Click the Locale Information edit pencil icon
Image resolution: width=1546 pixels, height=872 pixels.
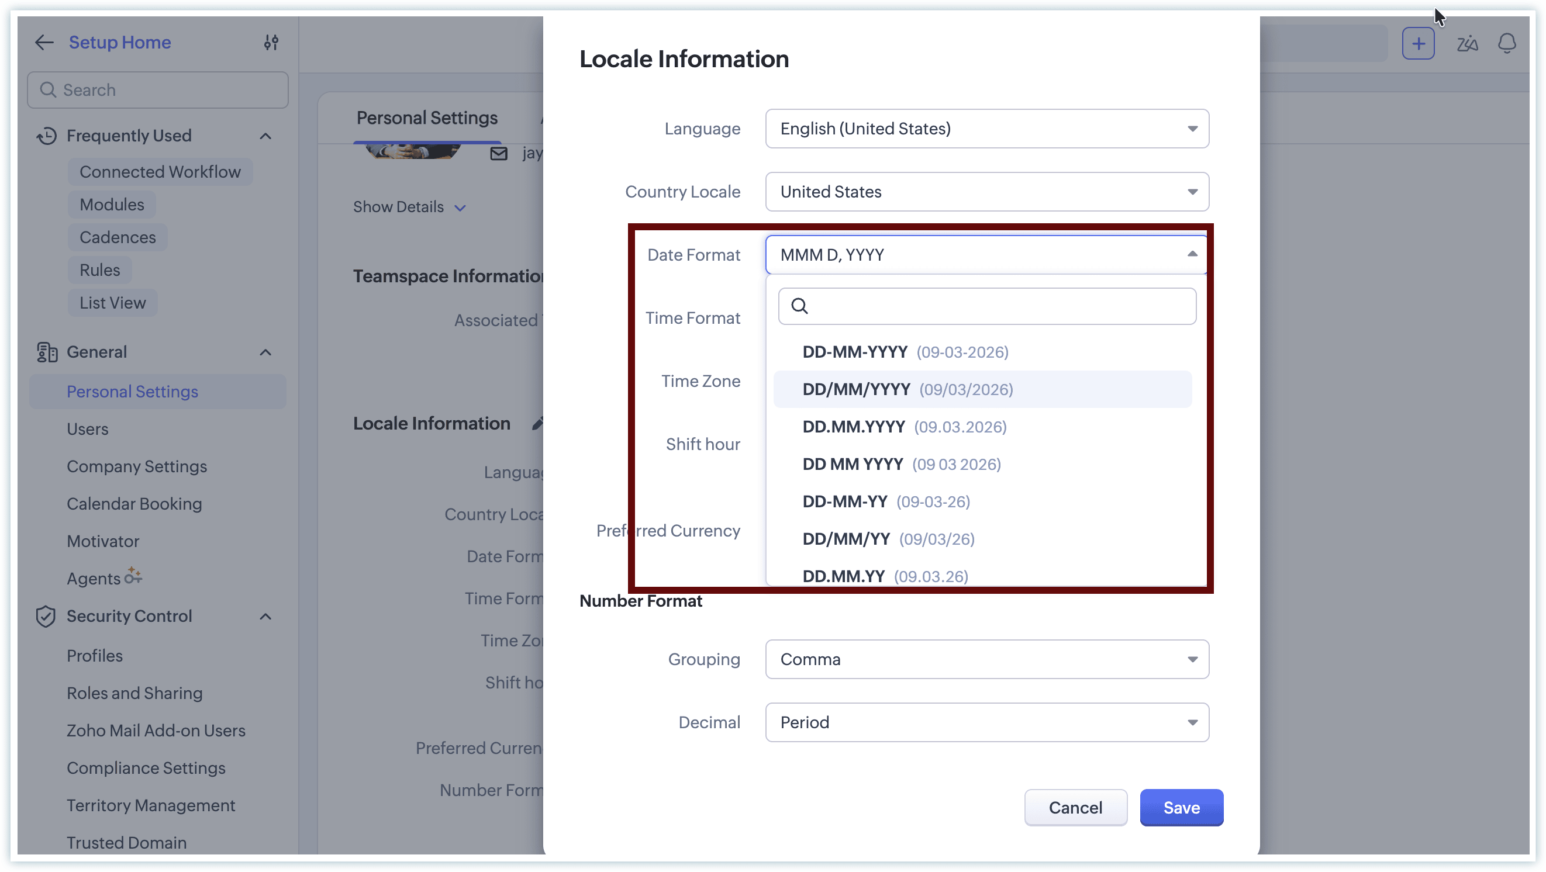[538, 423]
